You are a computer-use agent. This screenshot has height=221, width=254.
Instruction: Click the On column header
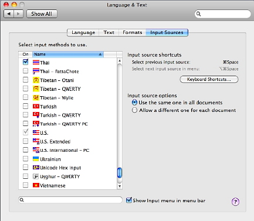point(25,55)
